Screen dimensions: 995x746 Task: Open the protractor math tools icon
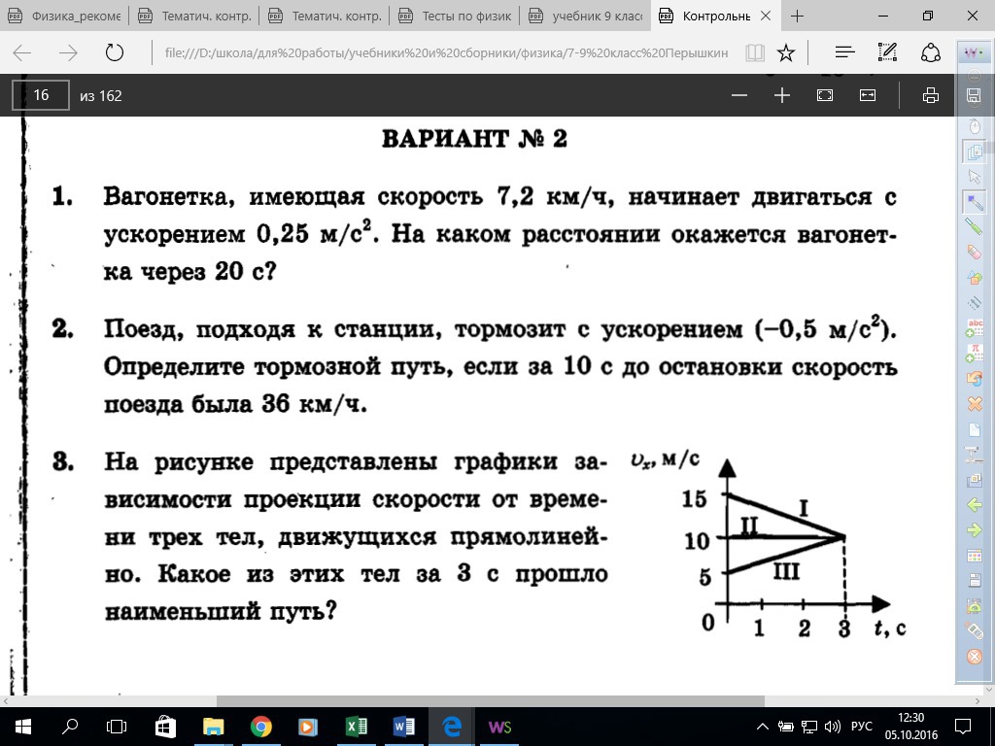(x=974, y=606)
